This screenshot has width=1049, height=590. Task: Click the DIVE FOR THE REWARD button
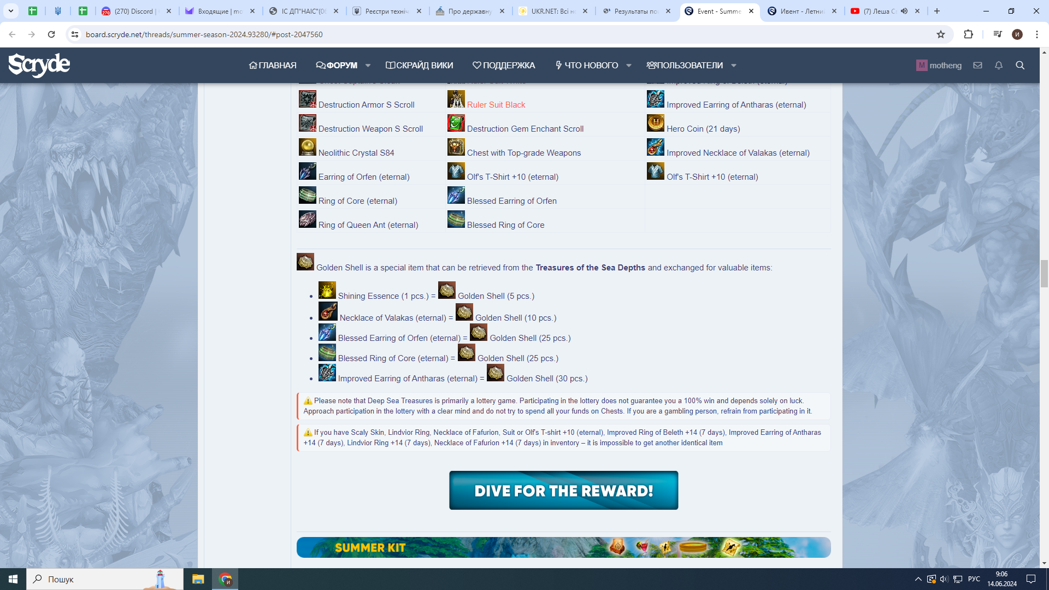(x=563, y=491)
